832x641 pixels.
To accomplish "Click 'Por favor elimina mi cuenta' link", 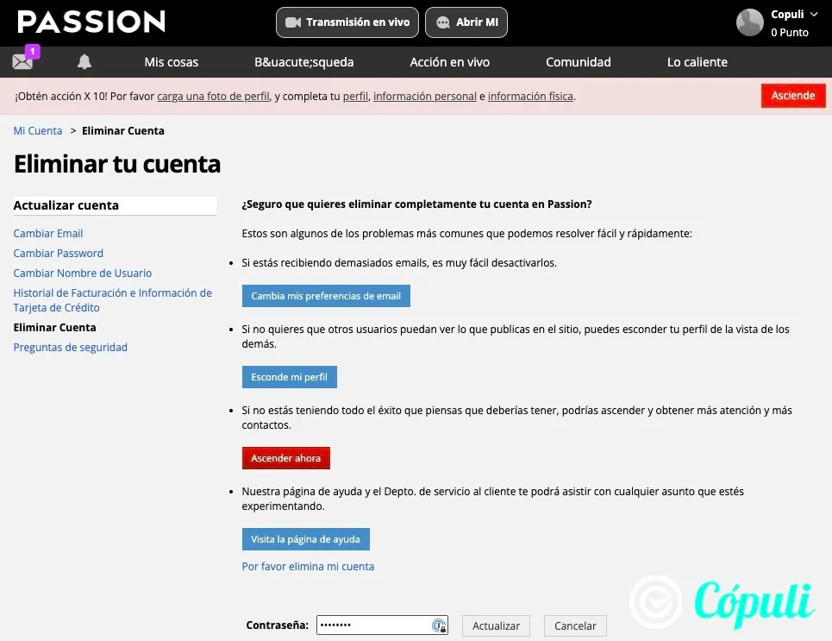I will (x=308, y=567).
